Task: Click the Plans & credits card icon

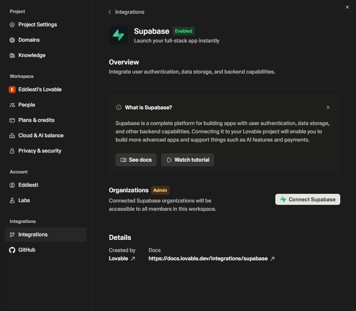Action: (12, 120)
